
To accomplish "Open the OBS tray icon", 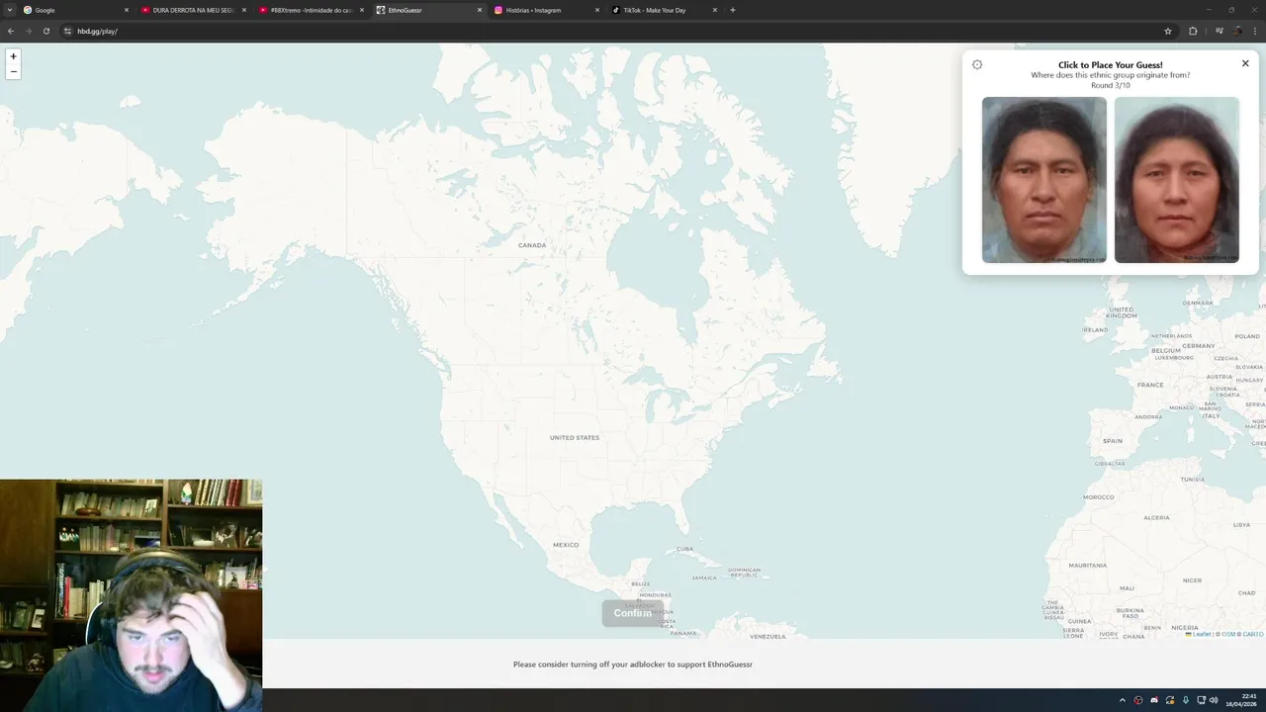I will click(1138, 700).
